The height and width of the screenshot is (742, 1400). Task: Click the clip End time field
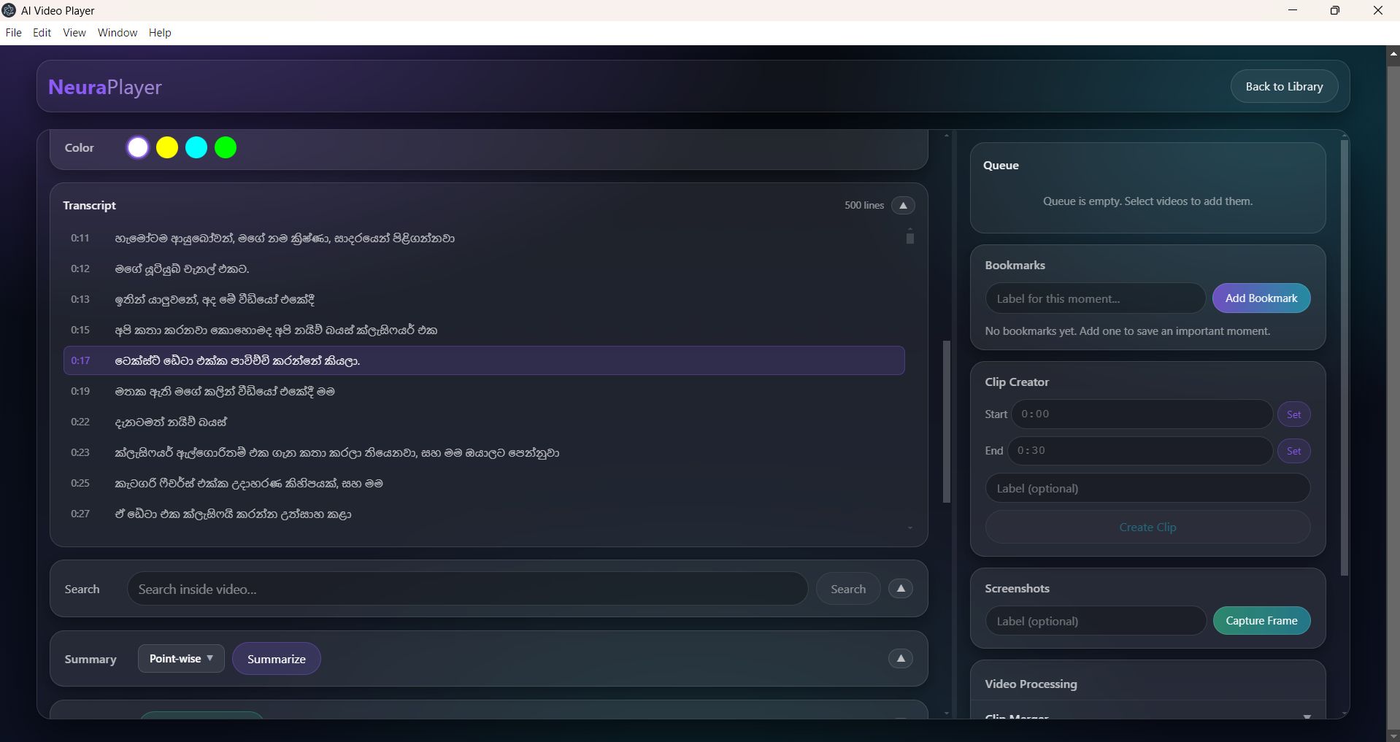1140,451
